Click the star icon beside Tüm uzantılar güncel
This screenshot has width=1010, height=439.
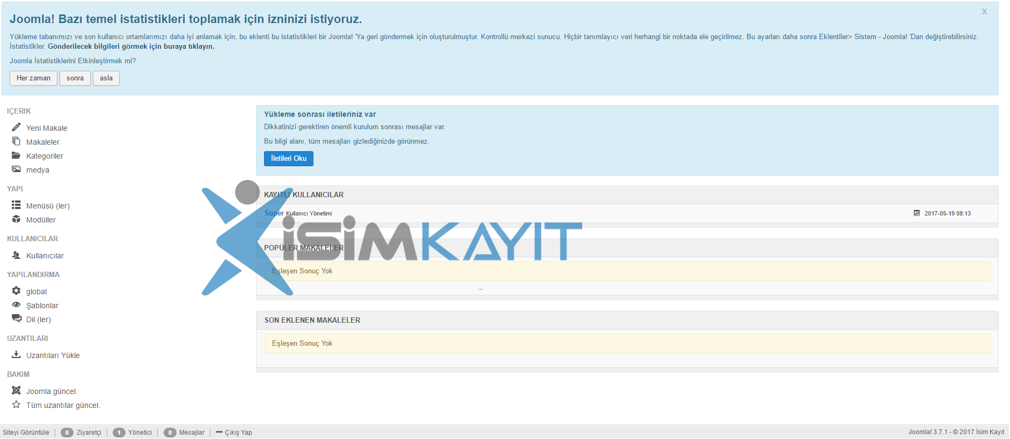16,405
